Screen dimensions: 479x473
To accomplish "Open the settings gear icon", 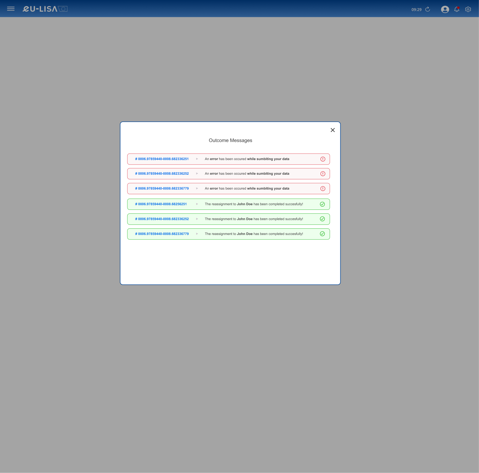I will [468, 9].
